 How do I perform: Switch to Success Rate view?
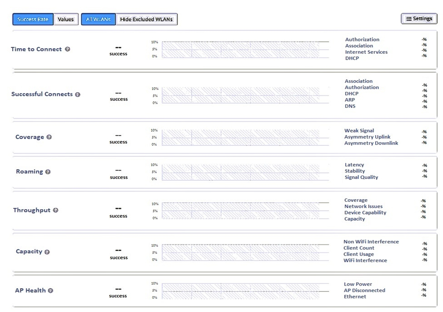33,19
